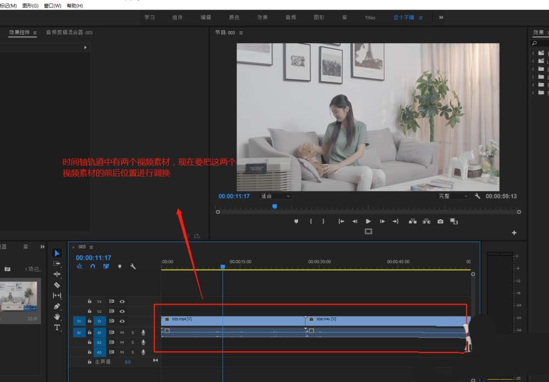Open the zoom level dropdown showing 适合
This screenshot has height=382, width=549.
click(x=275, y=196)
